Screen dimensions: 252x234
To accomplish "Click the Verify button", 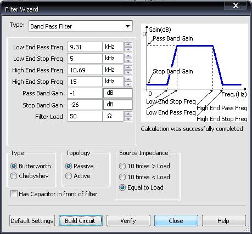I will (128, 221).
